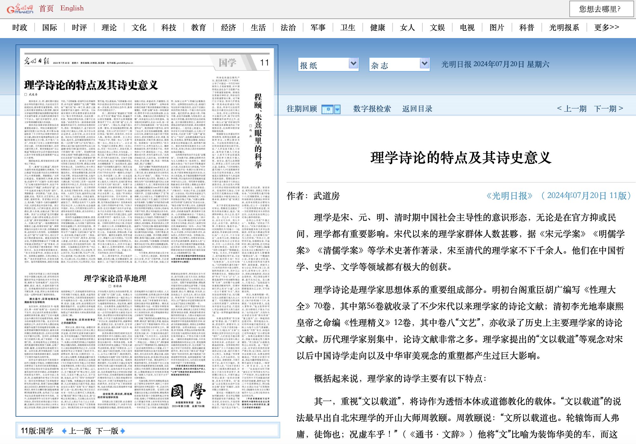Expand the 杂志 dropdown
Screen dimensions: 636x444
click(x=399, y=64)
